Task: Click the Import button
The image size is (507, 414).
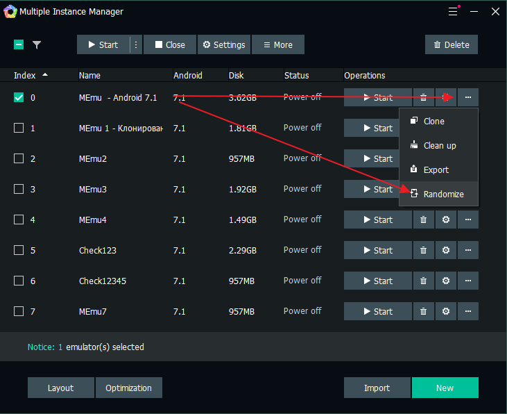Action: click(377, 388)
